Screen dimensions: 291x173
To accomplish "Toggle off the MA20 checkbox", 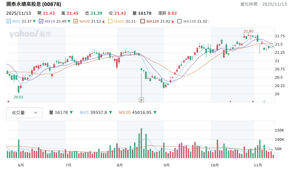I will coord(76,21).
